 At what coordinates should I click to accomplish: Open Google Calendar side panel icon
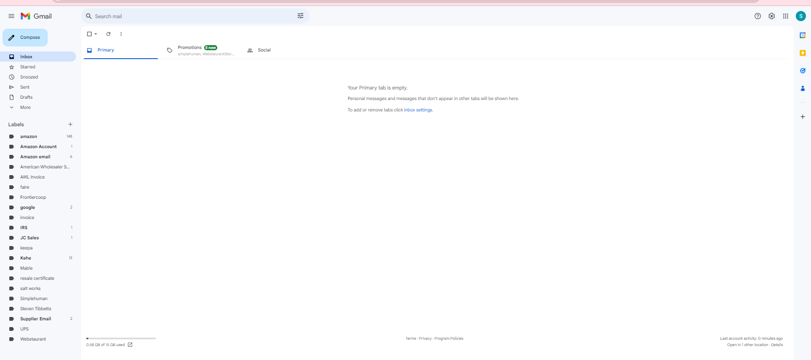click(x=803, y=35)
